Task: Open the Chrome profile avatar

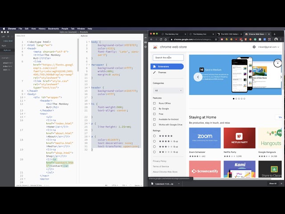Action: point(276,39)
